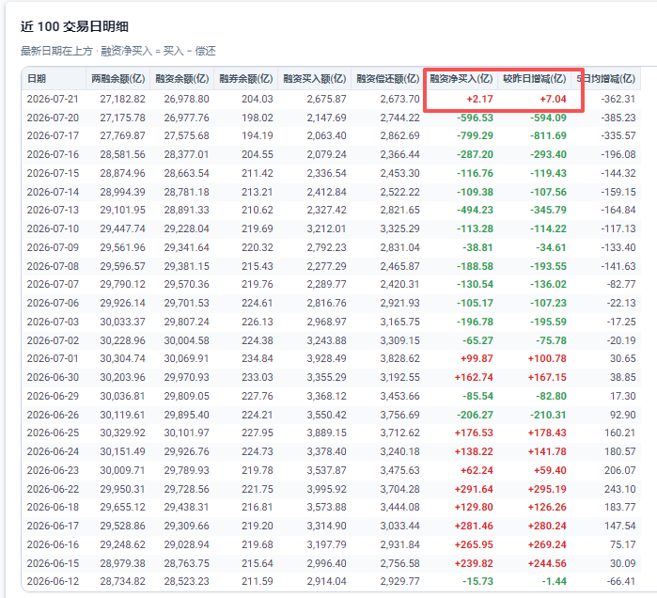657x598 pixels.
Task: Select the 近 100 交易日明细 heading
Action: pos(74,27)
